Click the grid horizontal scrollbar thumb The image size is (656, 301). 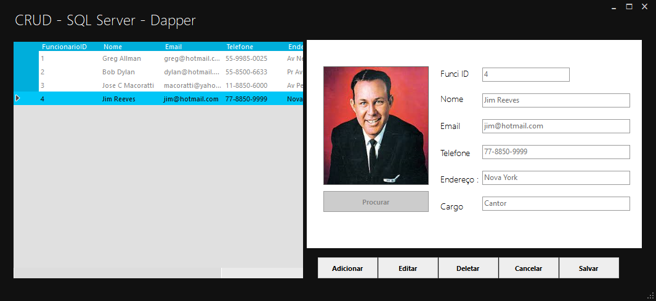[117, 273]
